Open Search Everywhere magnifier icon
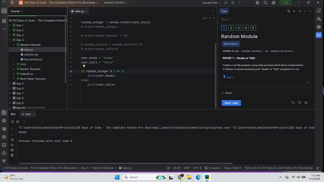This screenshot has width=324, height=182. tap(265, 2)
